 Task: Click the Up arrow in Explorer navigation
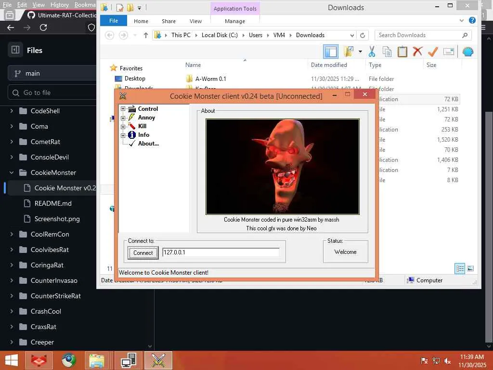(145, 35)
